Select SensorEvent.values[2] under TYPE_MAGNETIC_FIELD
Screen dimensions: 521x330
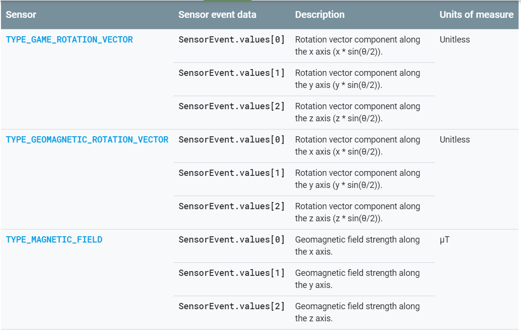(231, 306)
